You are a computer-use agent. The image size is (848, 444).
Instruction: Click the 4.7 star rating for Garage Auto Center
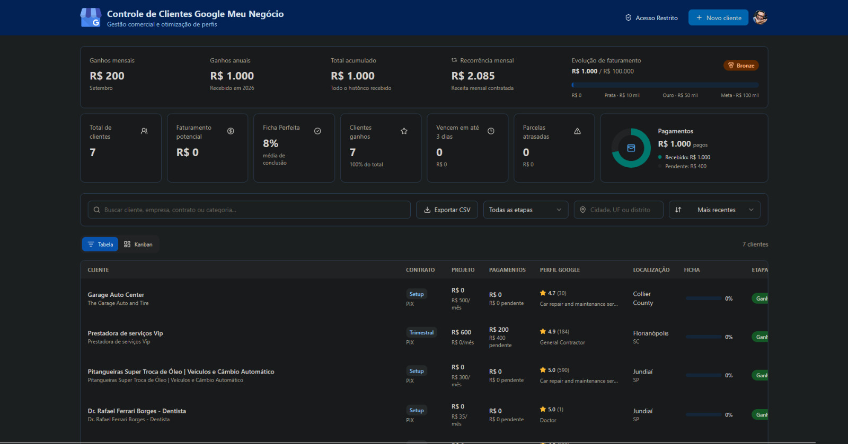[553, 293]
